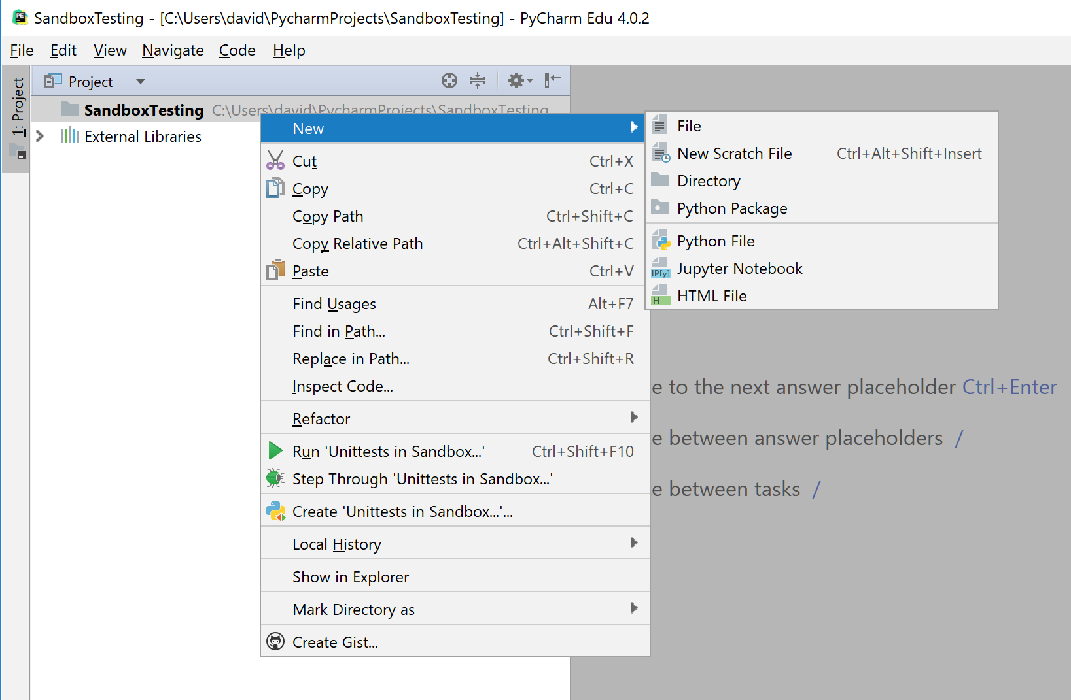Viewport: 1071px width, 700px height.
Task: Click the Directory folder icon in submenu
Action: (x=660, y=180)
